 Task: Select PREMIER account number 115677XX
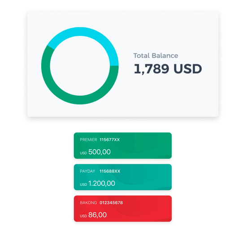(109, 140)
